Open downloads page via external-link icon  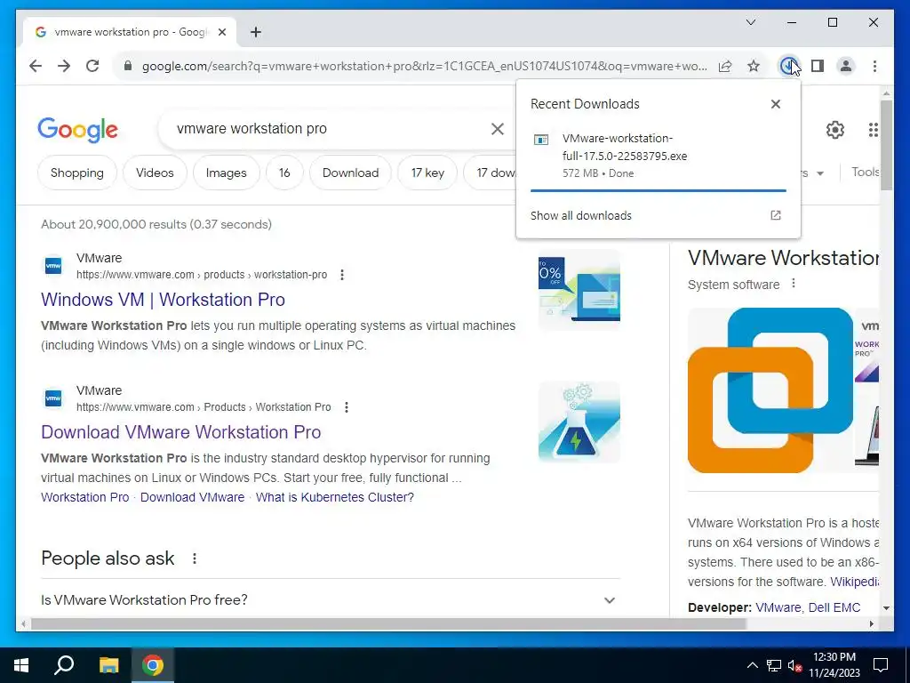coord(775,215)
